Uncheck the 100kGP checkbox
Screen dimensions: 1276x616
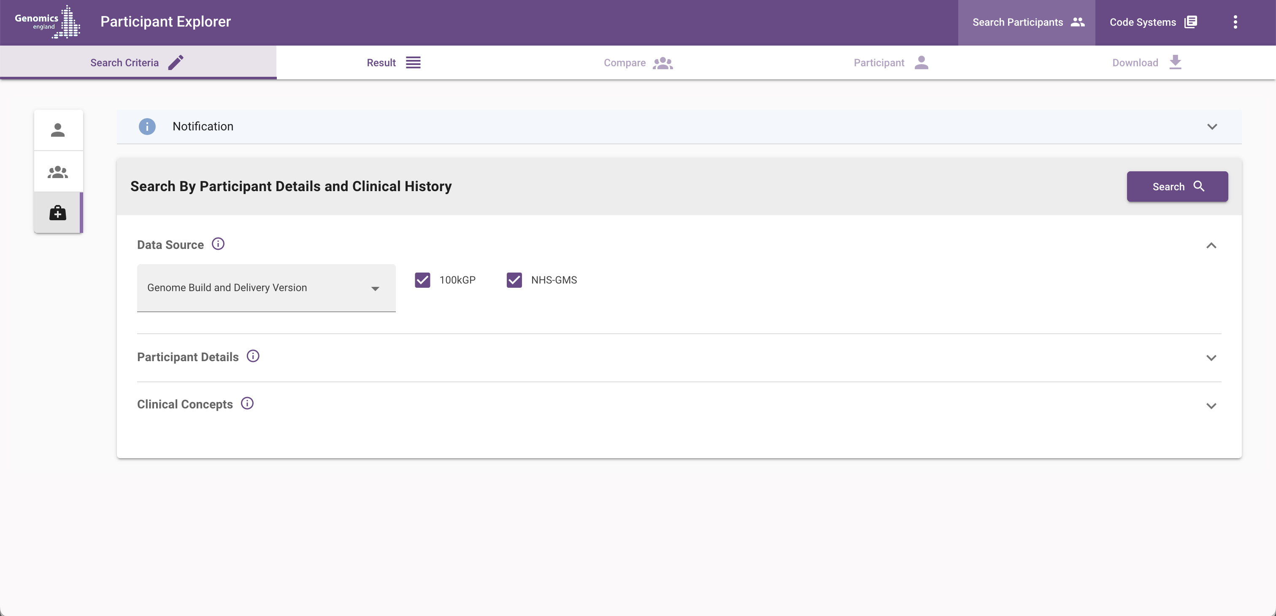tap(422, 280)
